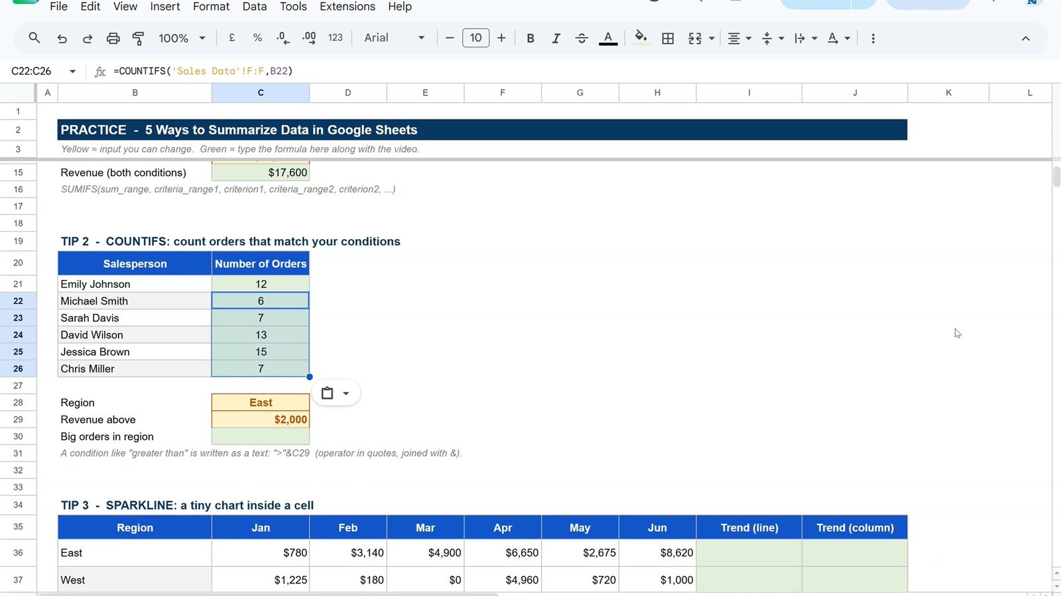Viewport: 1061px width, 596px height.
Task: Format as percent
Action: click(x=257, y=38)
